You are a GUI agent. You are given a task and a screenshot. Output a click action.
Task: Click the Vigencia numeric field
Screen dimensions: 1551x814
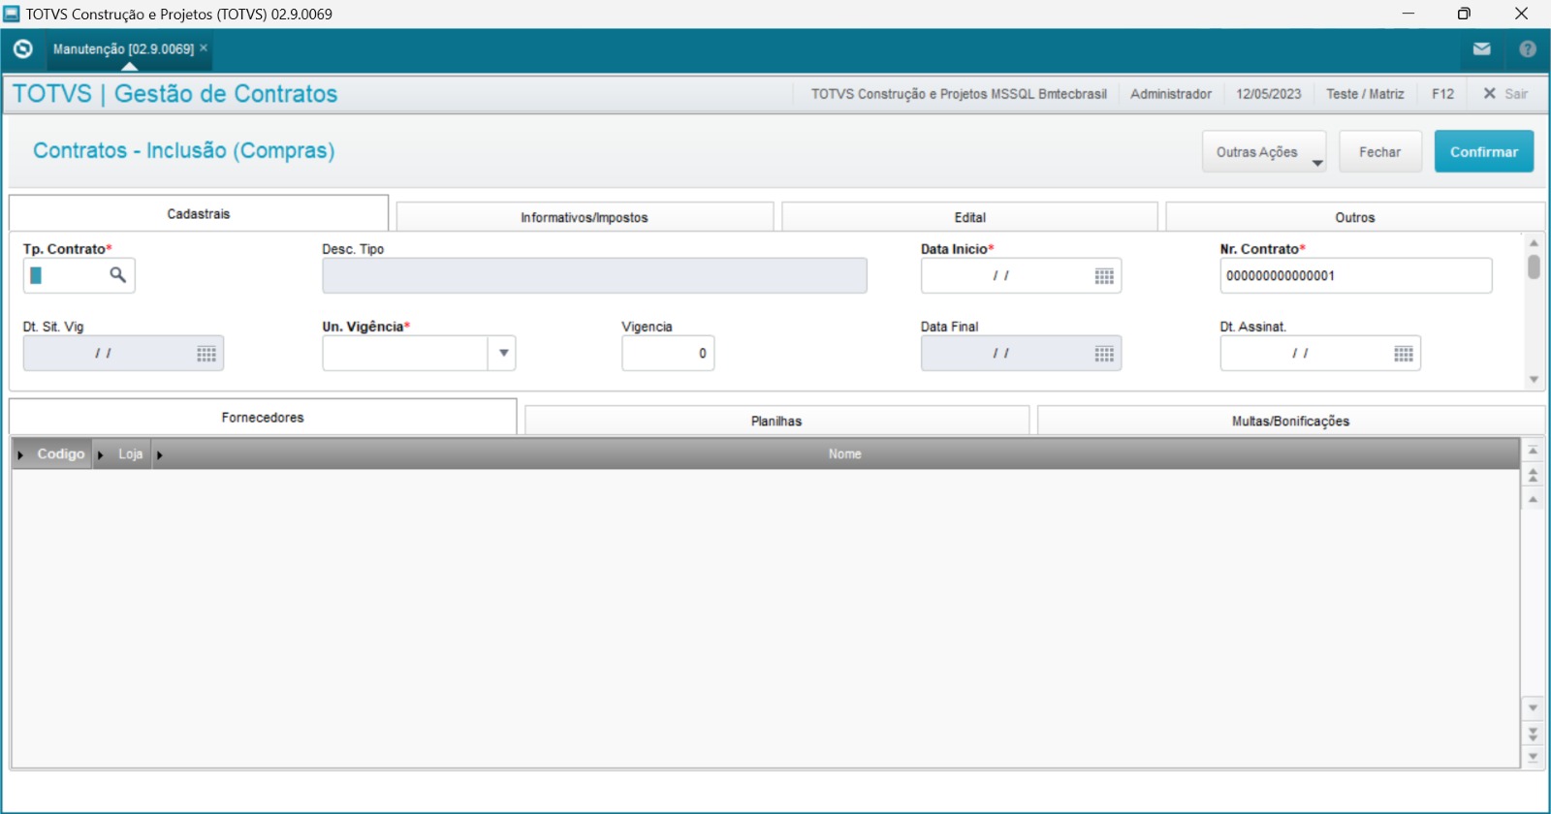668,353
